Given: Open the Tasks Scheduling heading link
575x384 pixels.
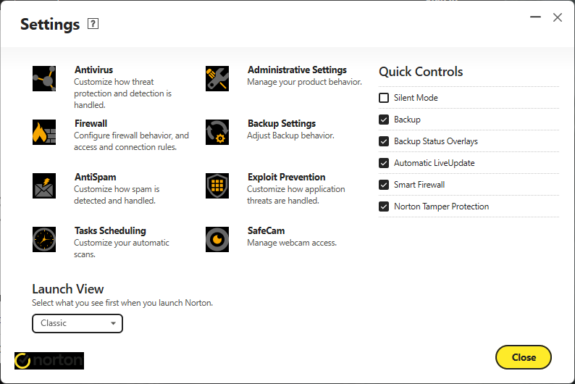Looking at the screenshot, I should click(110, 230).
